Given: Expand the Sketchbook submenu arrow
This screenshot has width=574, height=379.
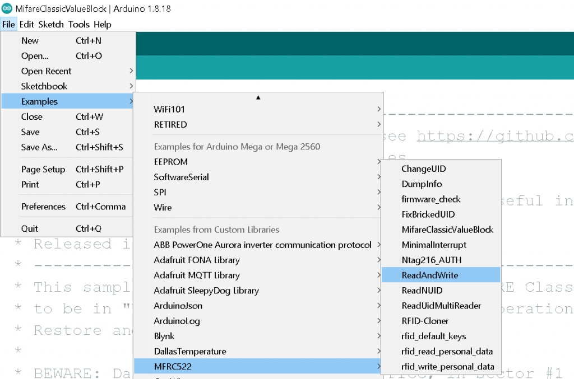Looking at the screenshot, I should (x=131, y=86).
